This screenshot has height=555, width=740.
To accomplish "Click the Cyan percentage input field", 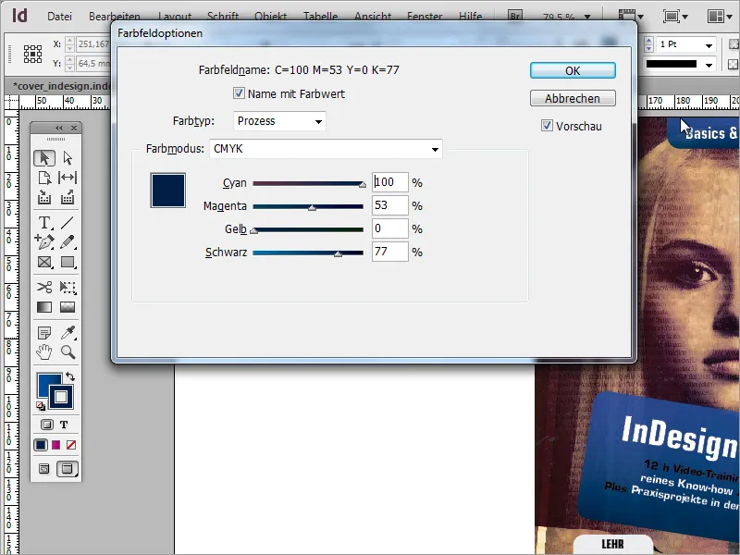I will 389,182.
